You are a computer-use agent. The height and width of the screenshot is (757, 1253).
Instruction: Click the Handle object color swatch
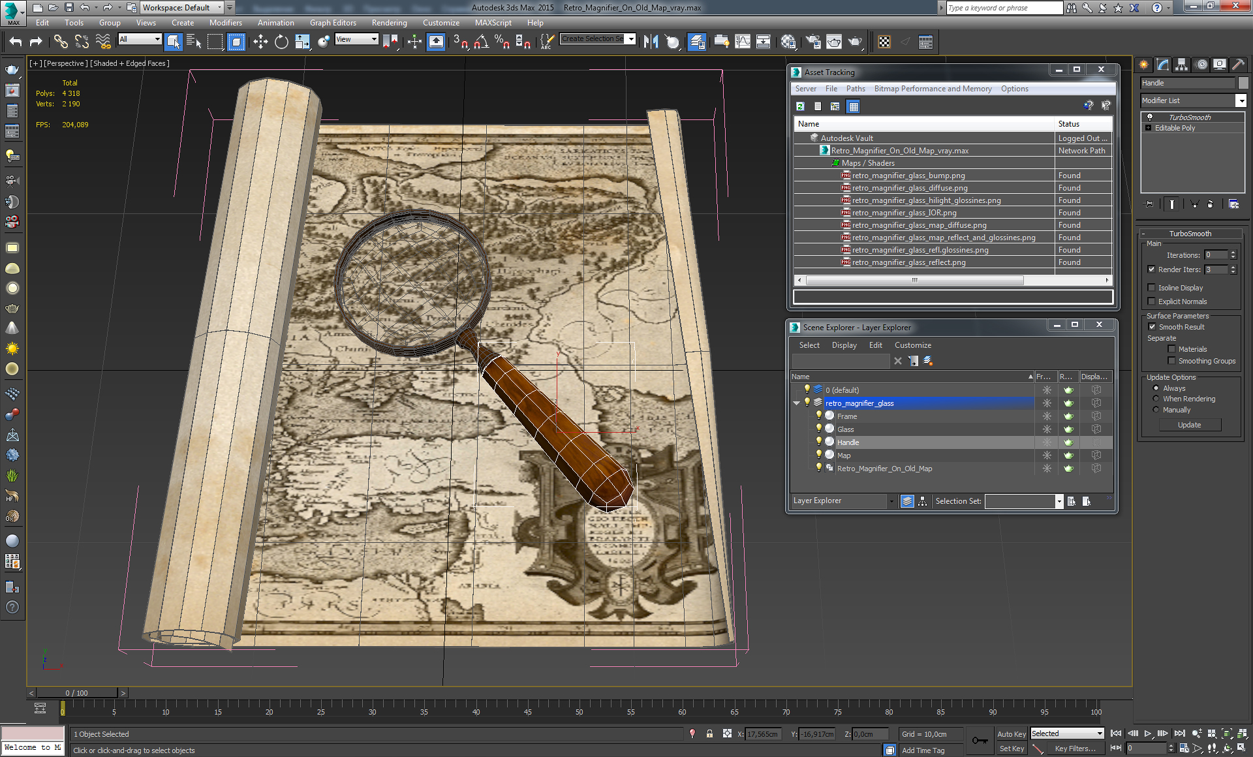pyautogui.click(x=1243, y=83)
